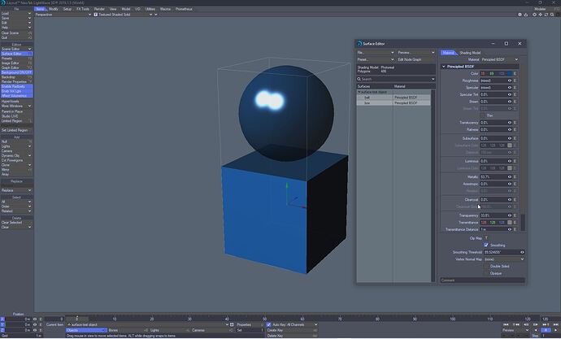Click play forward button

[555, 330]
